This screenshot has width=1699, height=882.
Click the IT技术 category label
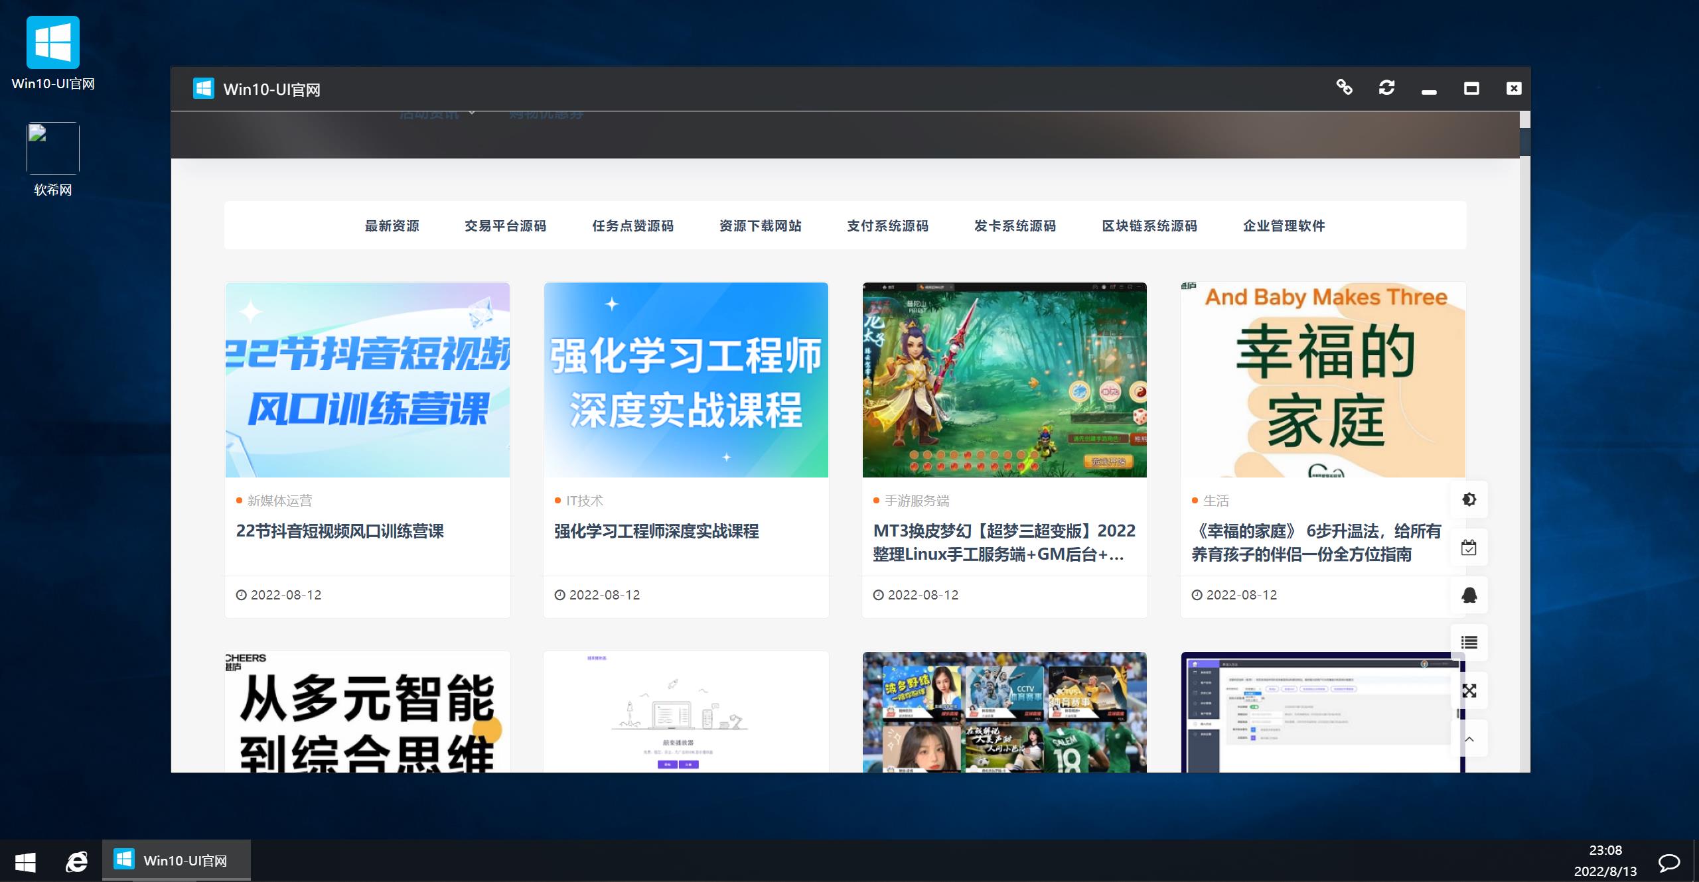[585, 501]
